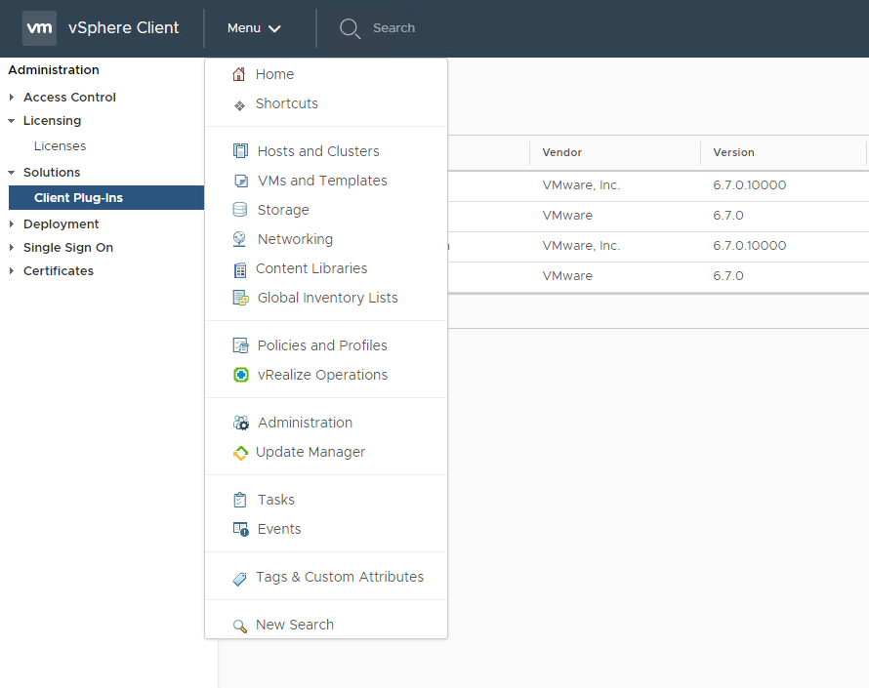Screen dimensions: 869x688
Task: Click the Update Manager icon
Action: [x=240, y=453]
